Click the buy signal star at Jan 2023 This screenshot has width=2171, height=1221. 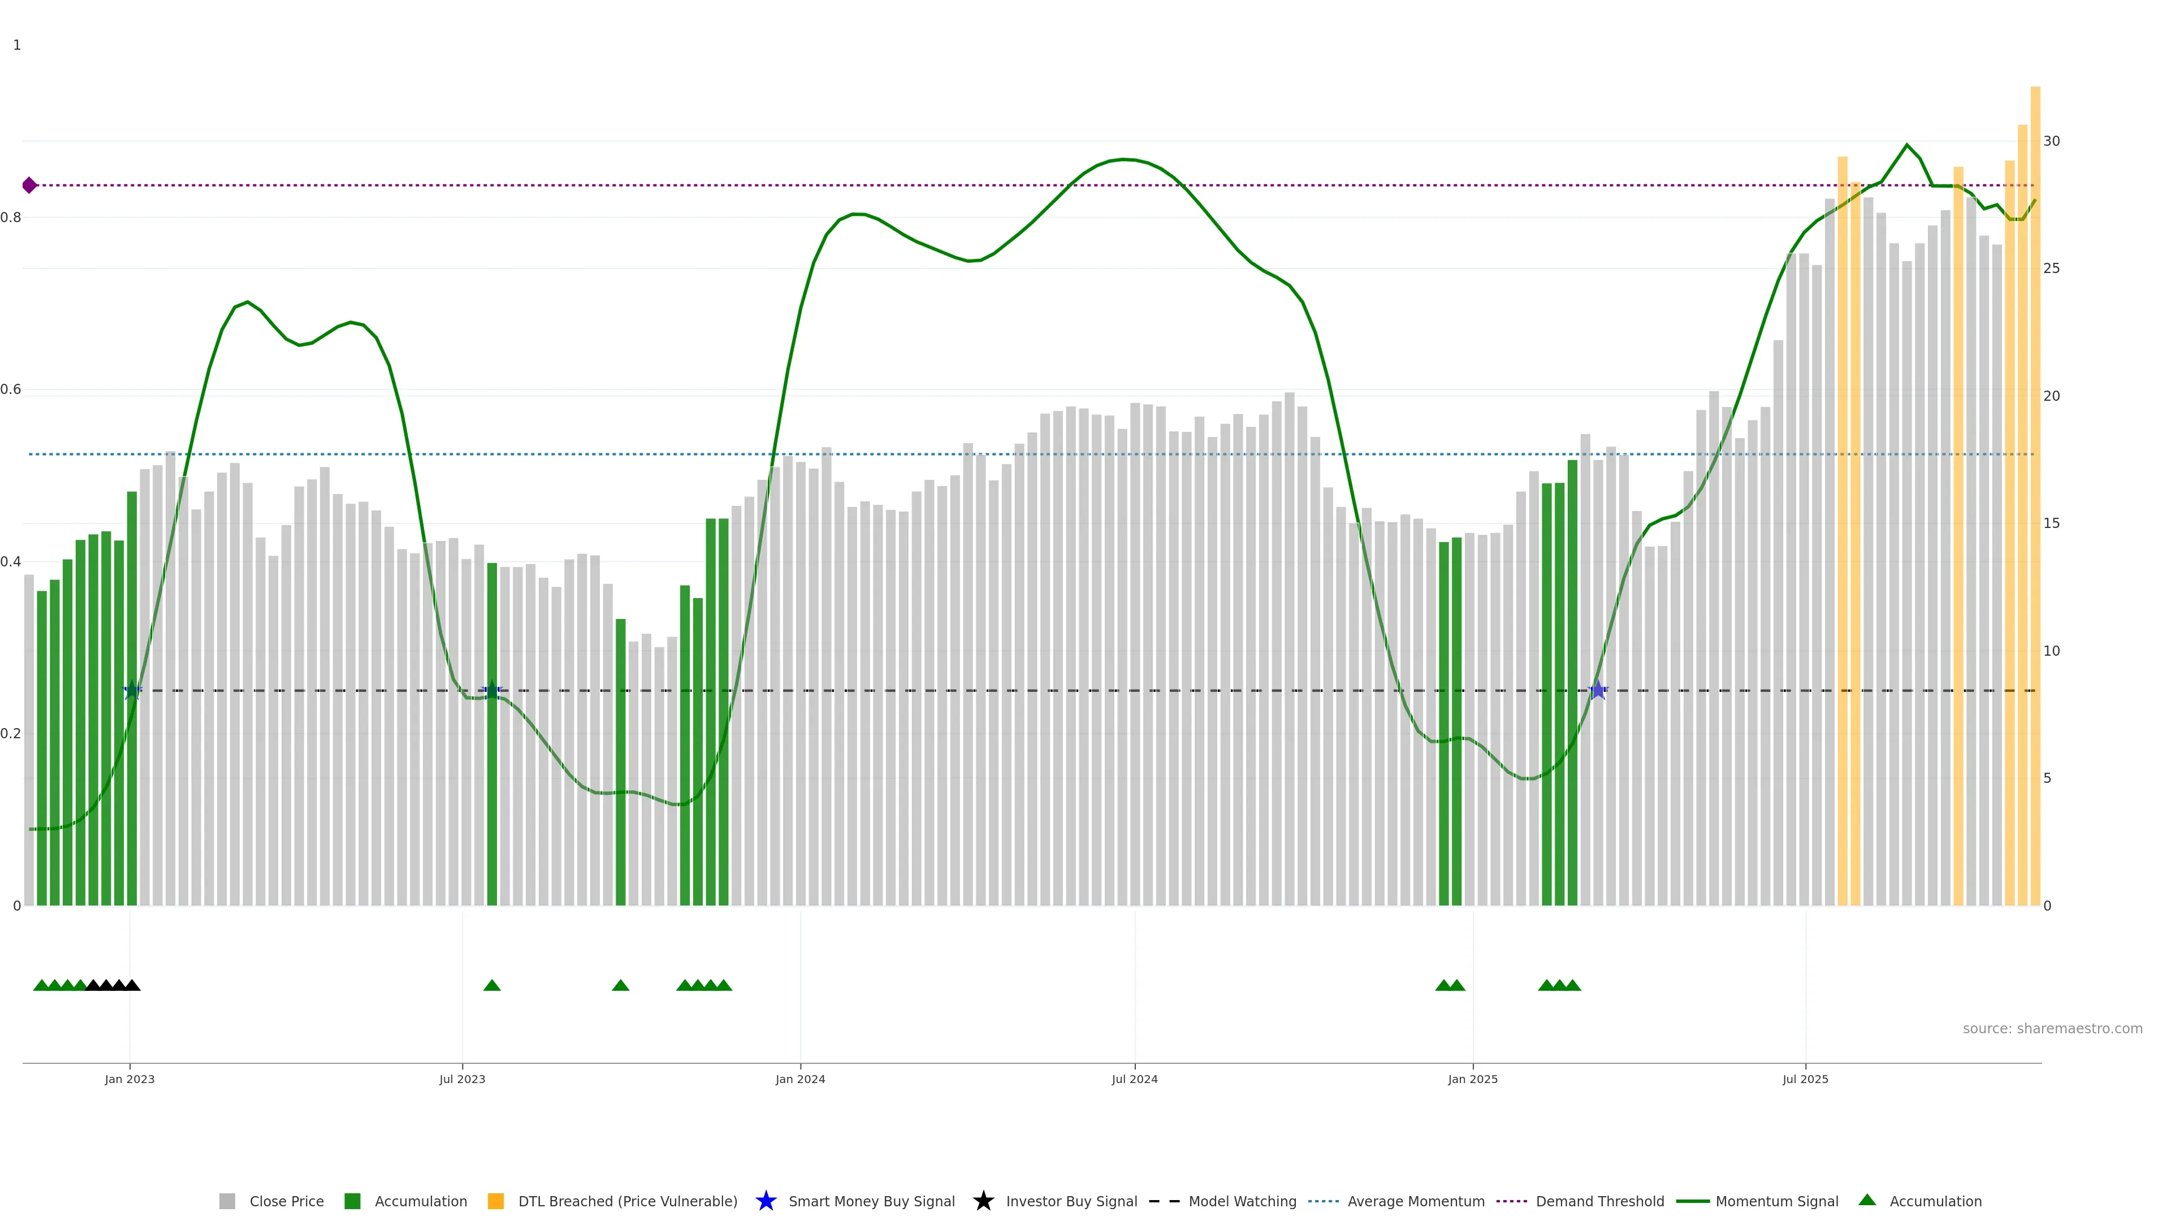(x=132, y=690)
